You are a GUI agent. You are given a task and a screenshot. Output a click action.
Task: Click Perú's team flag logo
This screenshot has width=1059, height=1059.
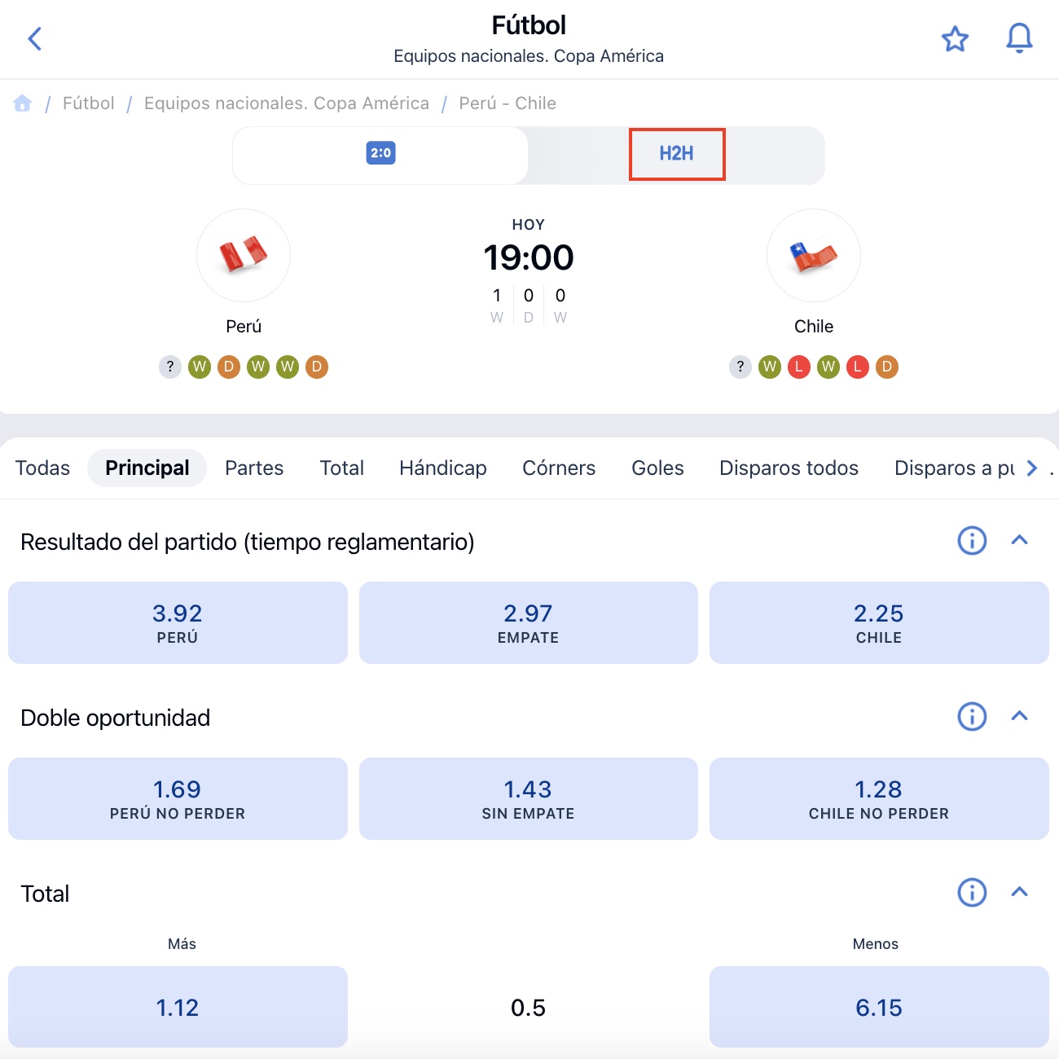coord(244,255)
